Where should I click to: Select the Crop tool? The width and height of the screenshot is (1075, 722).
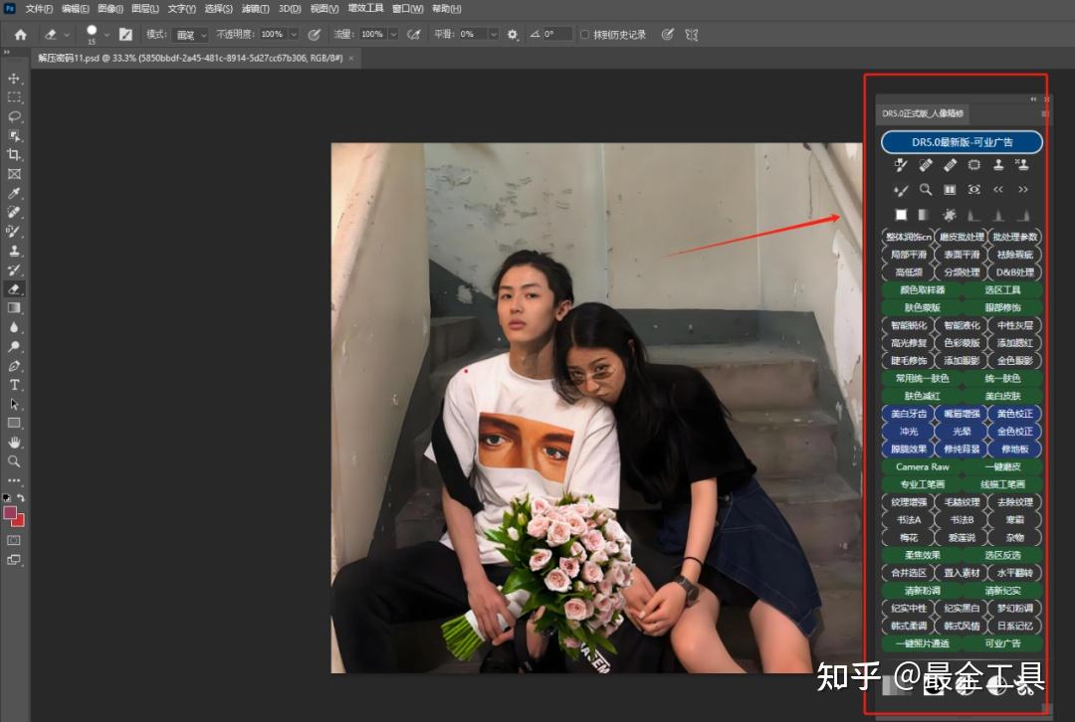[x=14, y=156]
